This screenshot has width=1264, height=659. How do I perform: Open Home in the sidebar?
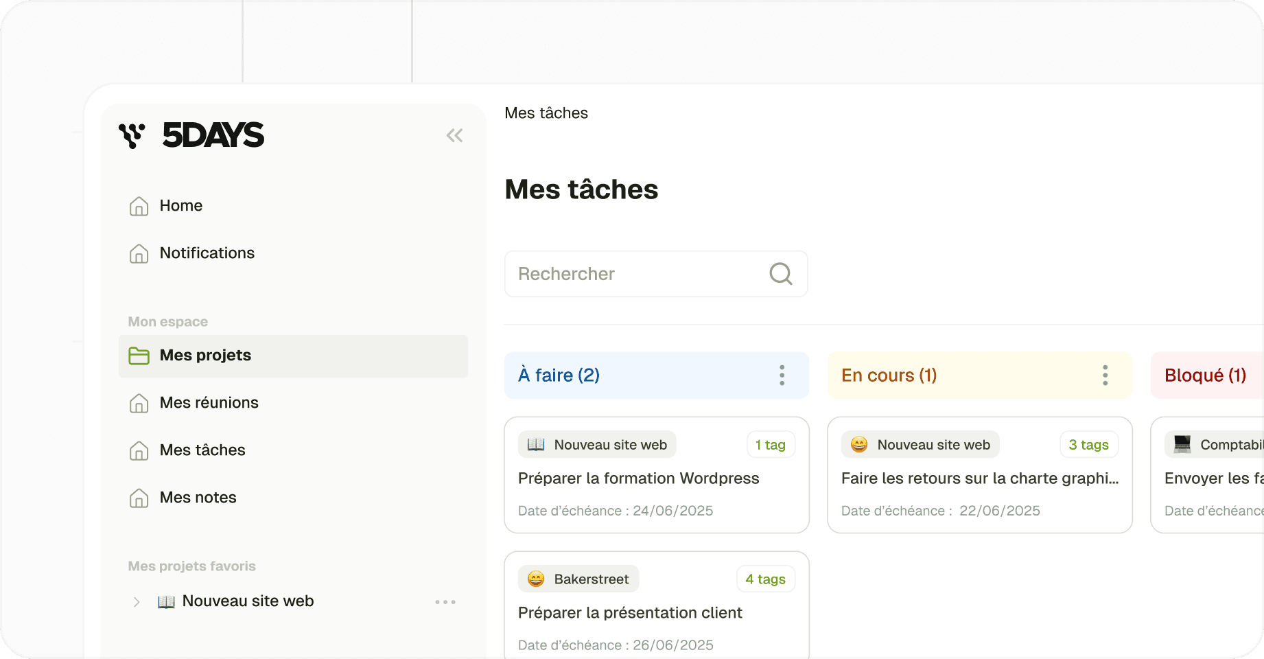click(181, 206)
